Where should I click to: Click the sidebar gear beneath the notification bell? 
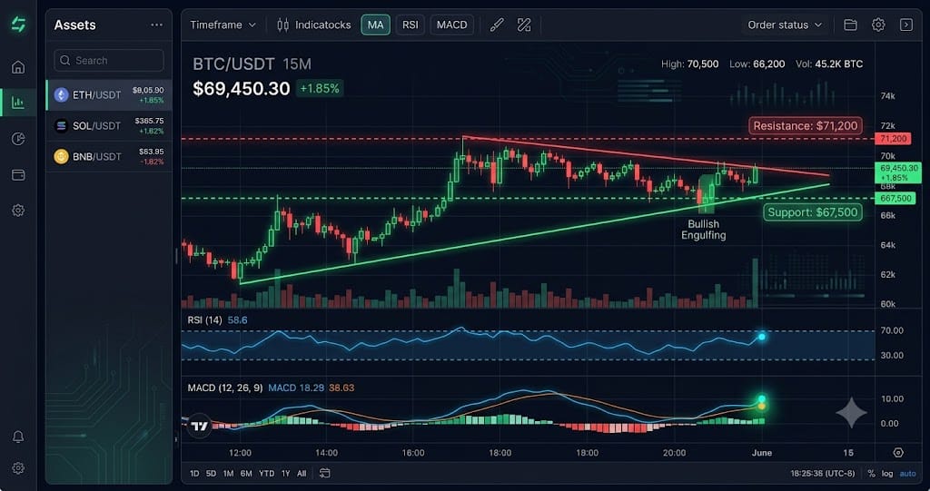[x=18, y=468]
